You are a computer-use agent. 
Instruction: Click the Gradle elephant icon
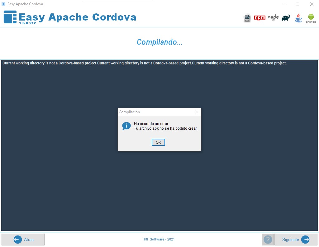pyautogui.click(x=286, y=18)
